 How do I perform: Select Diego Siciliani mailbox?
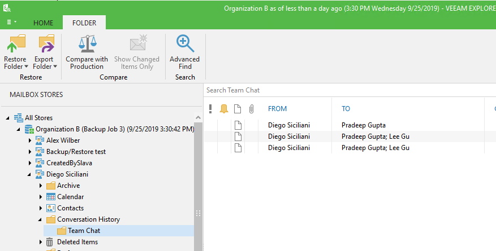tap(67, 174)
